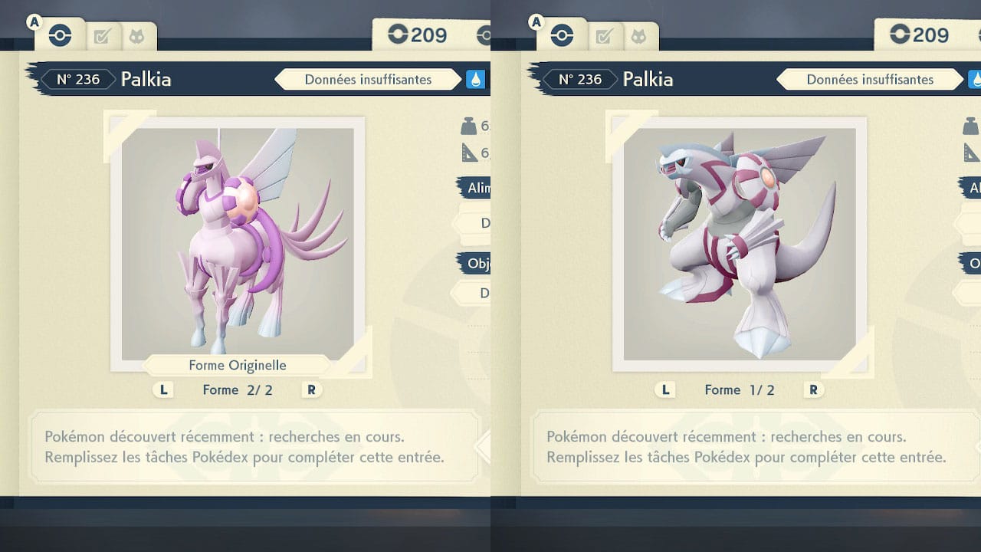Select the Poké Ball tab in the right panel
981x552 pixels.
pos(562,35)
